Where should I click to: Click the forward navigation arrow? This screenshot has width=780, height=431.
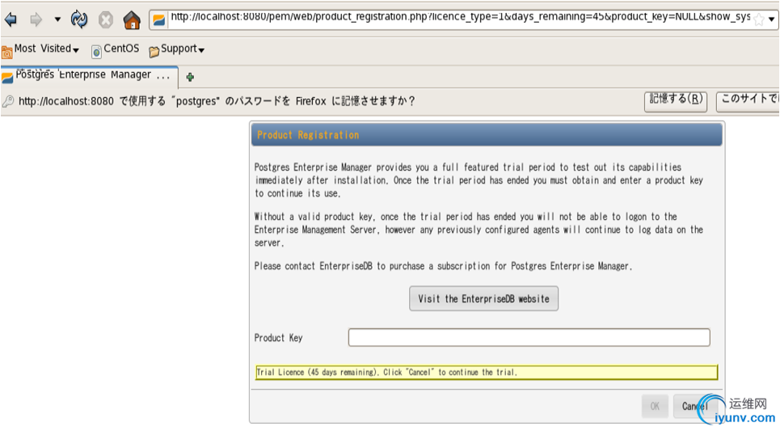pos(36,20)
